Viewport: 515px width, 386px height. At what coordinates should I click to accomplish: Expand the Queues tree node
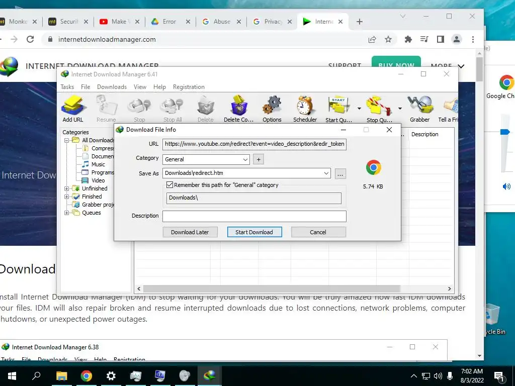(x=66, y=213)
